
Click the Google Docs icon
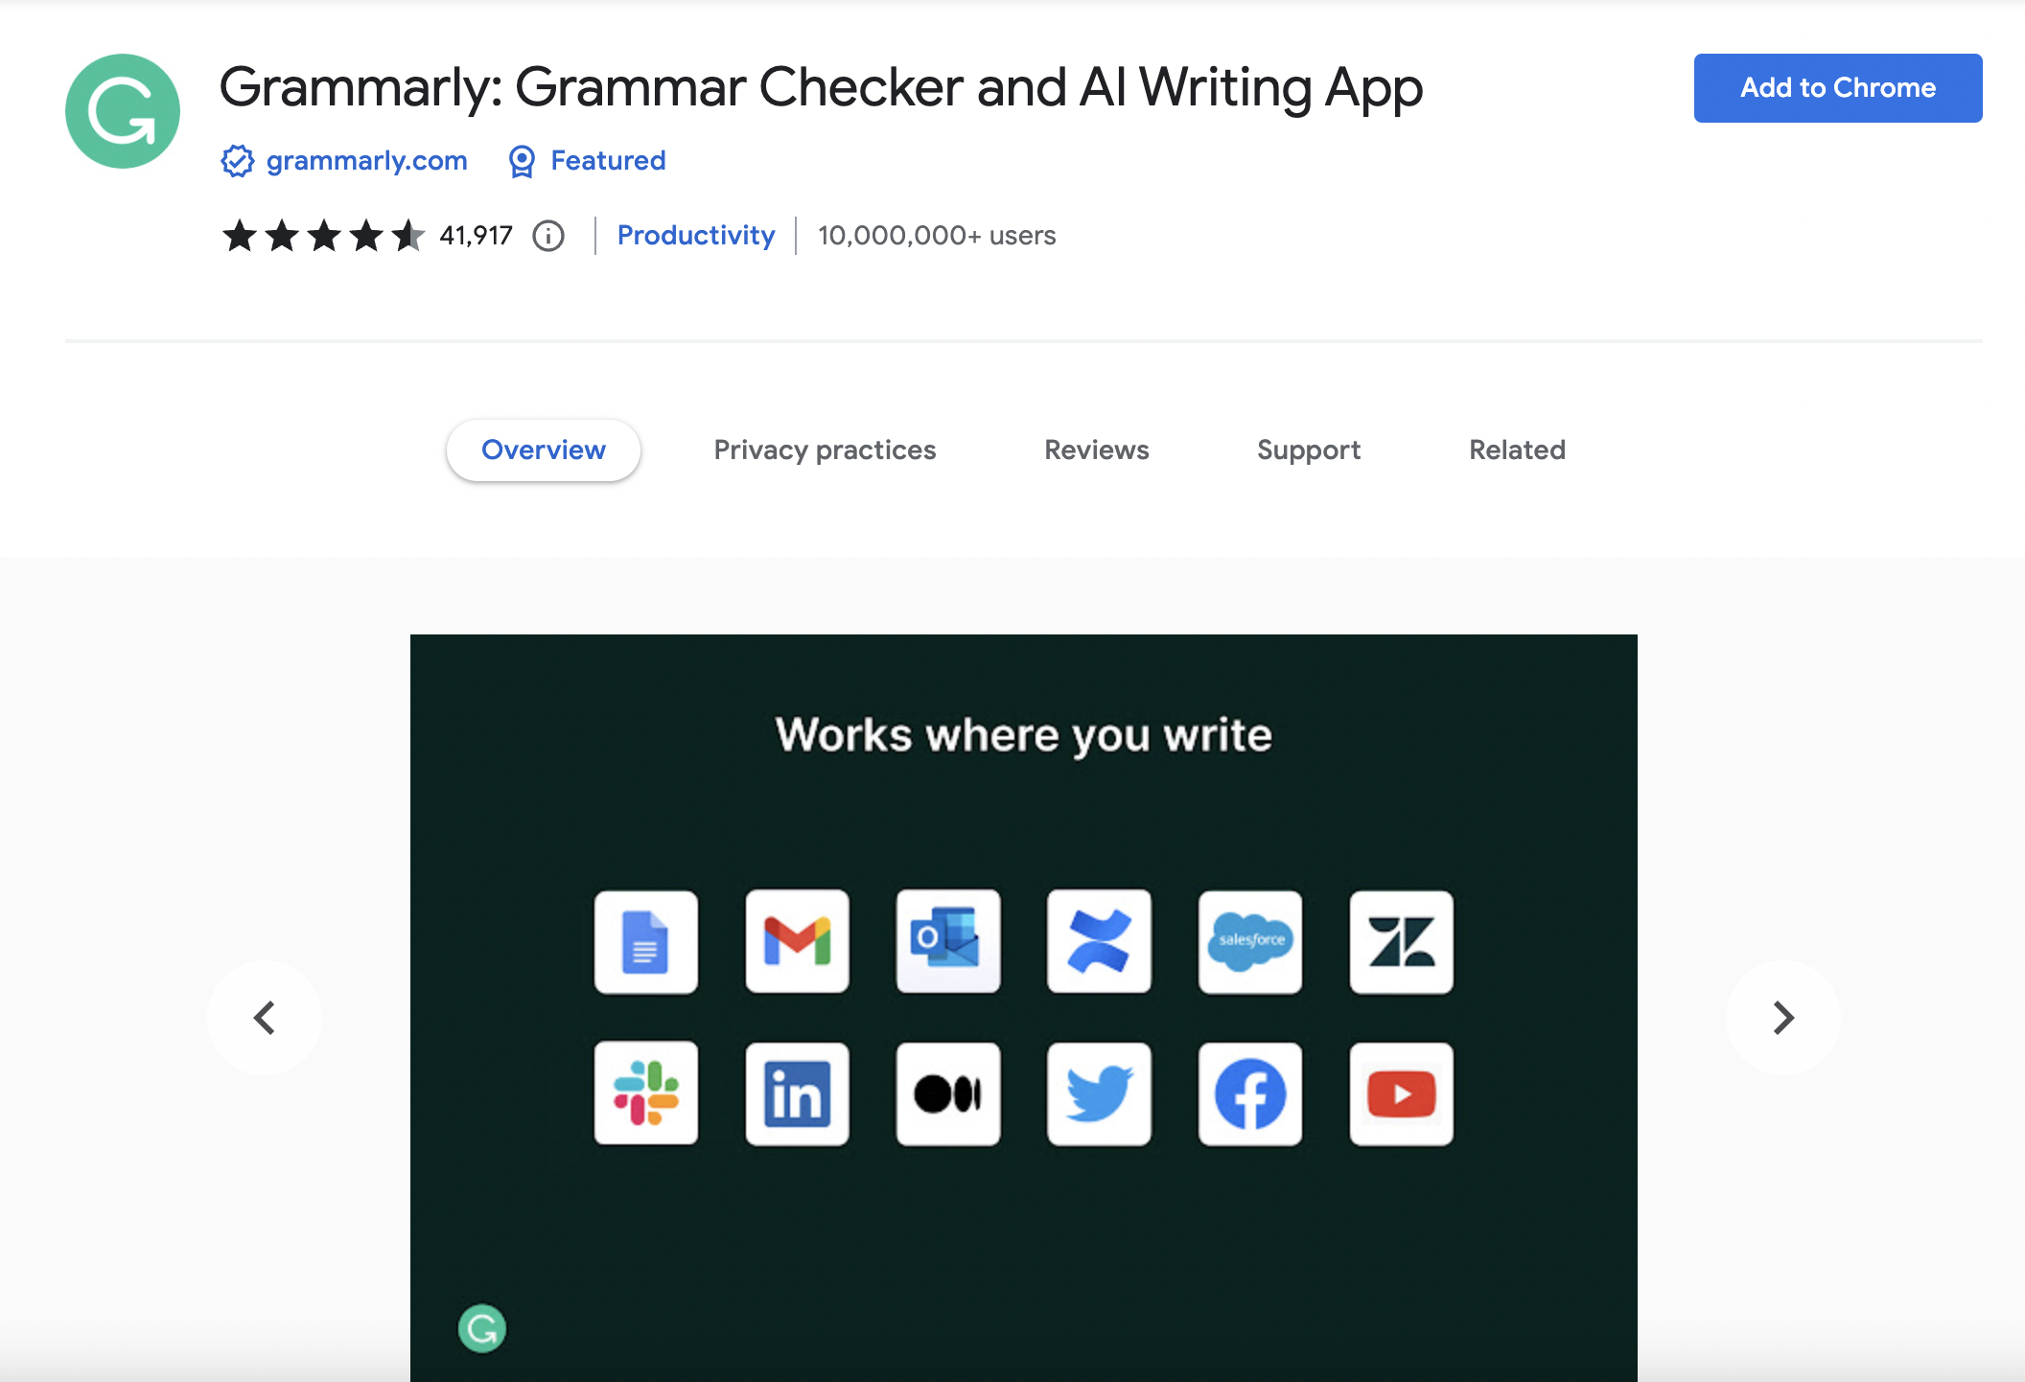[648, 939]
